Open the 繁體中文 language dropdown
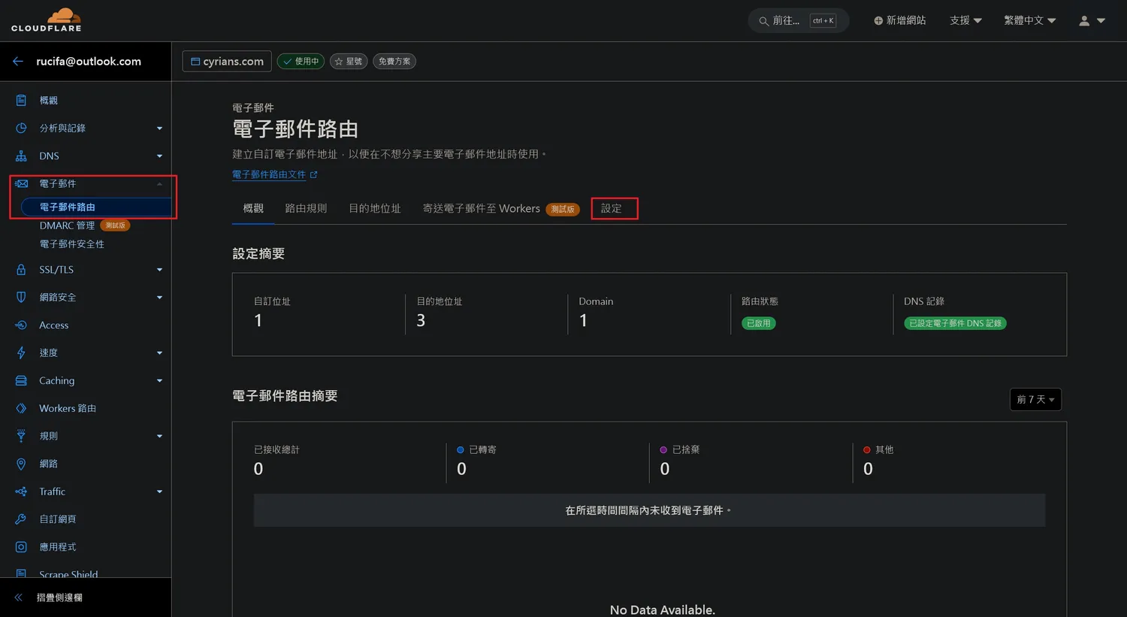This screenshot has width=1127, height=617. tap(1029, 21)
